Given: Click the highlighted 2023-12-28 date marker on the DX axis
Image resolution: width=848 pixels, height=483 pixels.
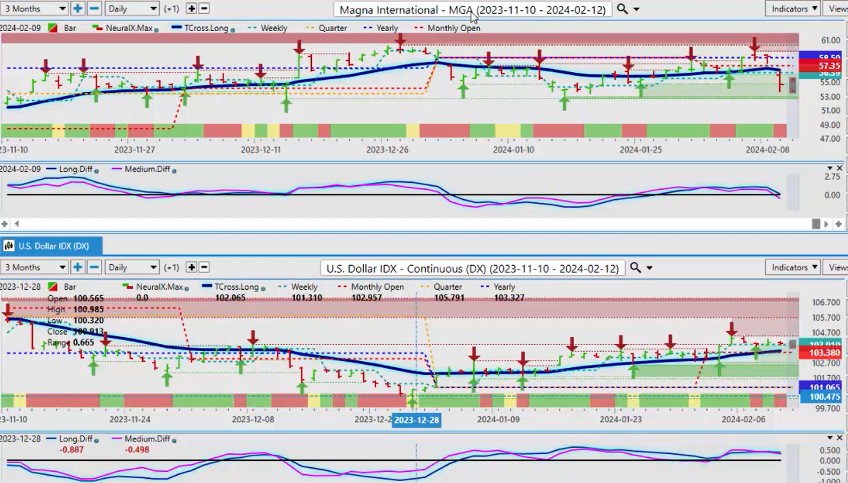Looking at the screenshot, I should [x=416, y=420].
